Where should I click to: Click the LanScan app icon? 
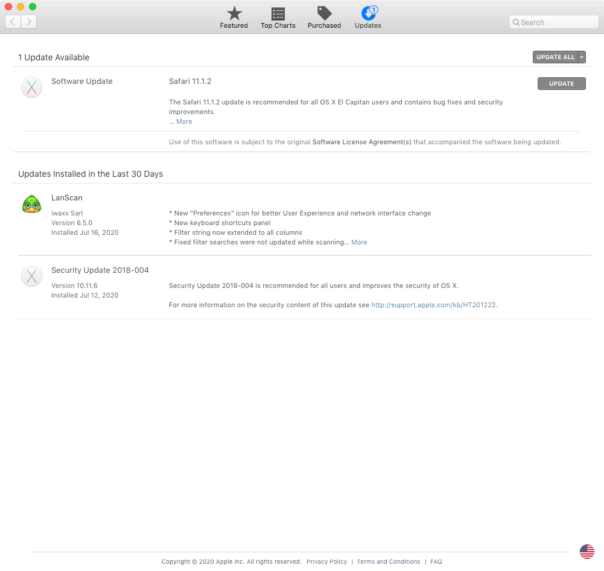point(31,204)
